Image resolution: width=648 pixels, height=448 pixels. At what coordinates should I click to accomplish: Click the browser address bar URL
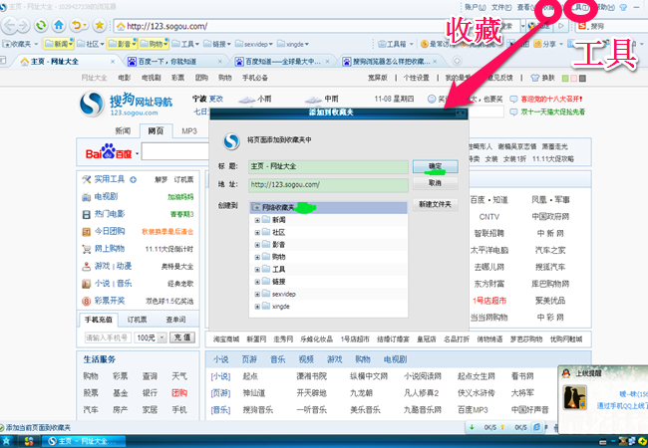[167, 27]
